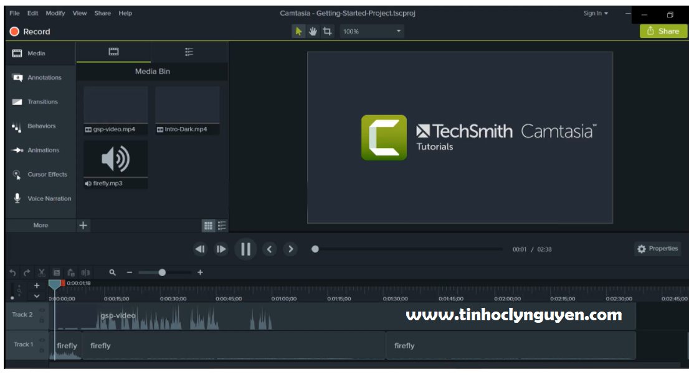Open the Sign In dropdown
Screen dimensions: 689x375
click(596, 13)
